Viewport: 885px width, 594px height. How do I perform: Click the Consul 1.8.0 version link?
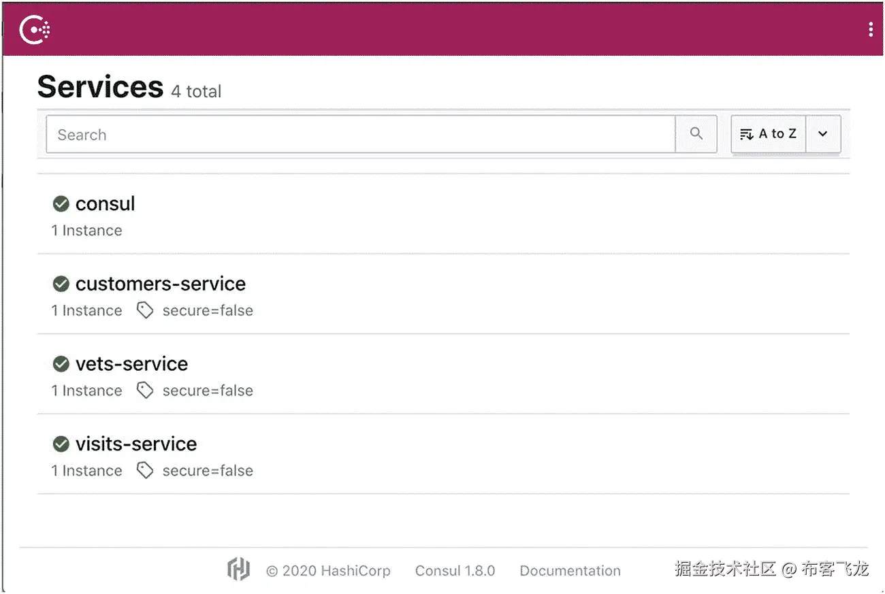[455, 571]
